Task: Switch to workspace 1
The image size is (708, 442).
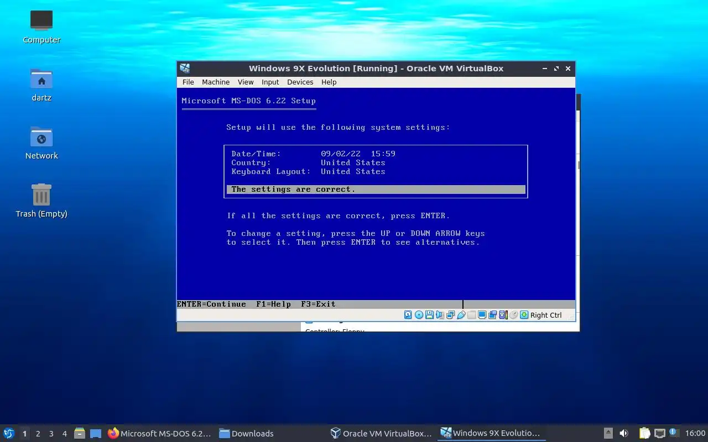Action: tap(24, 434)
